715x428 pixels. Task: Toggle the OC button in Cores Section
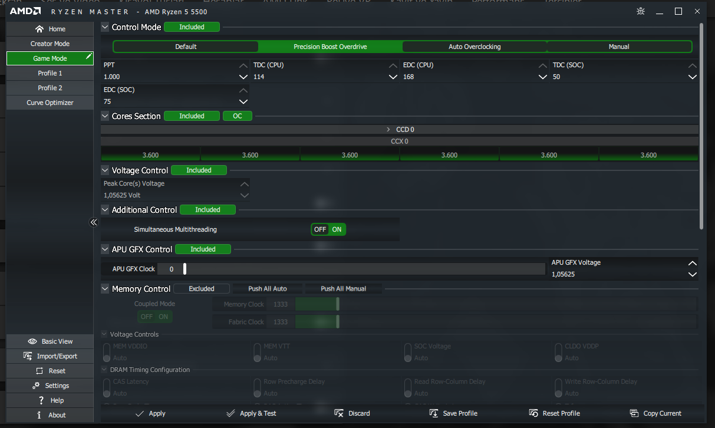[x=238, y=116]
